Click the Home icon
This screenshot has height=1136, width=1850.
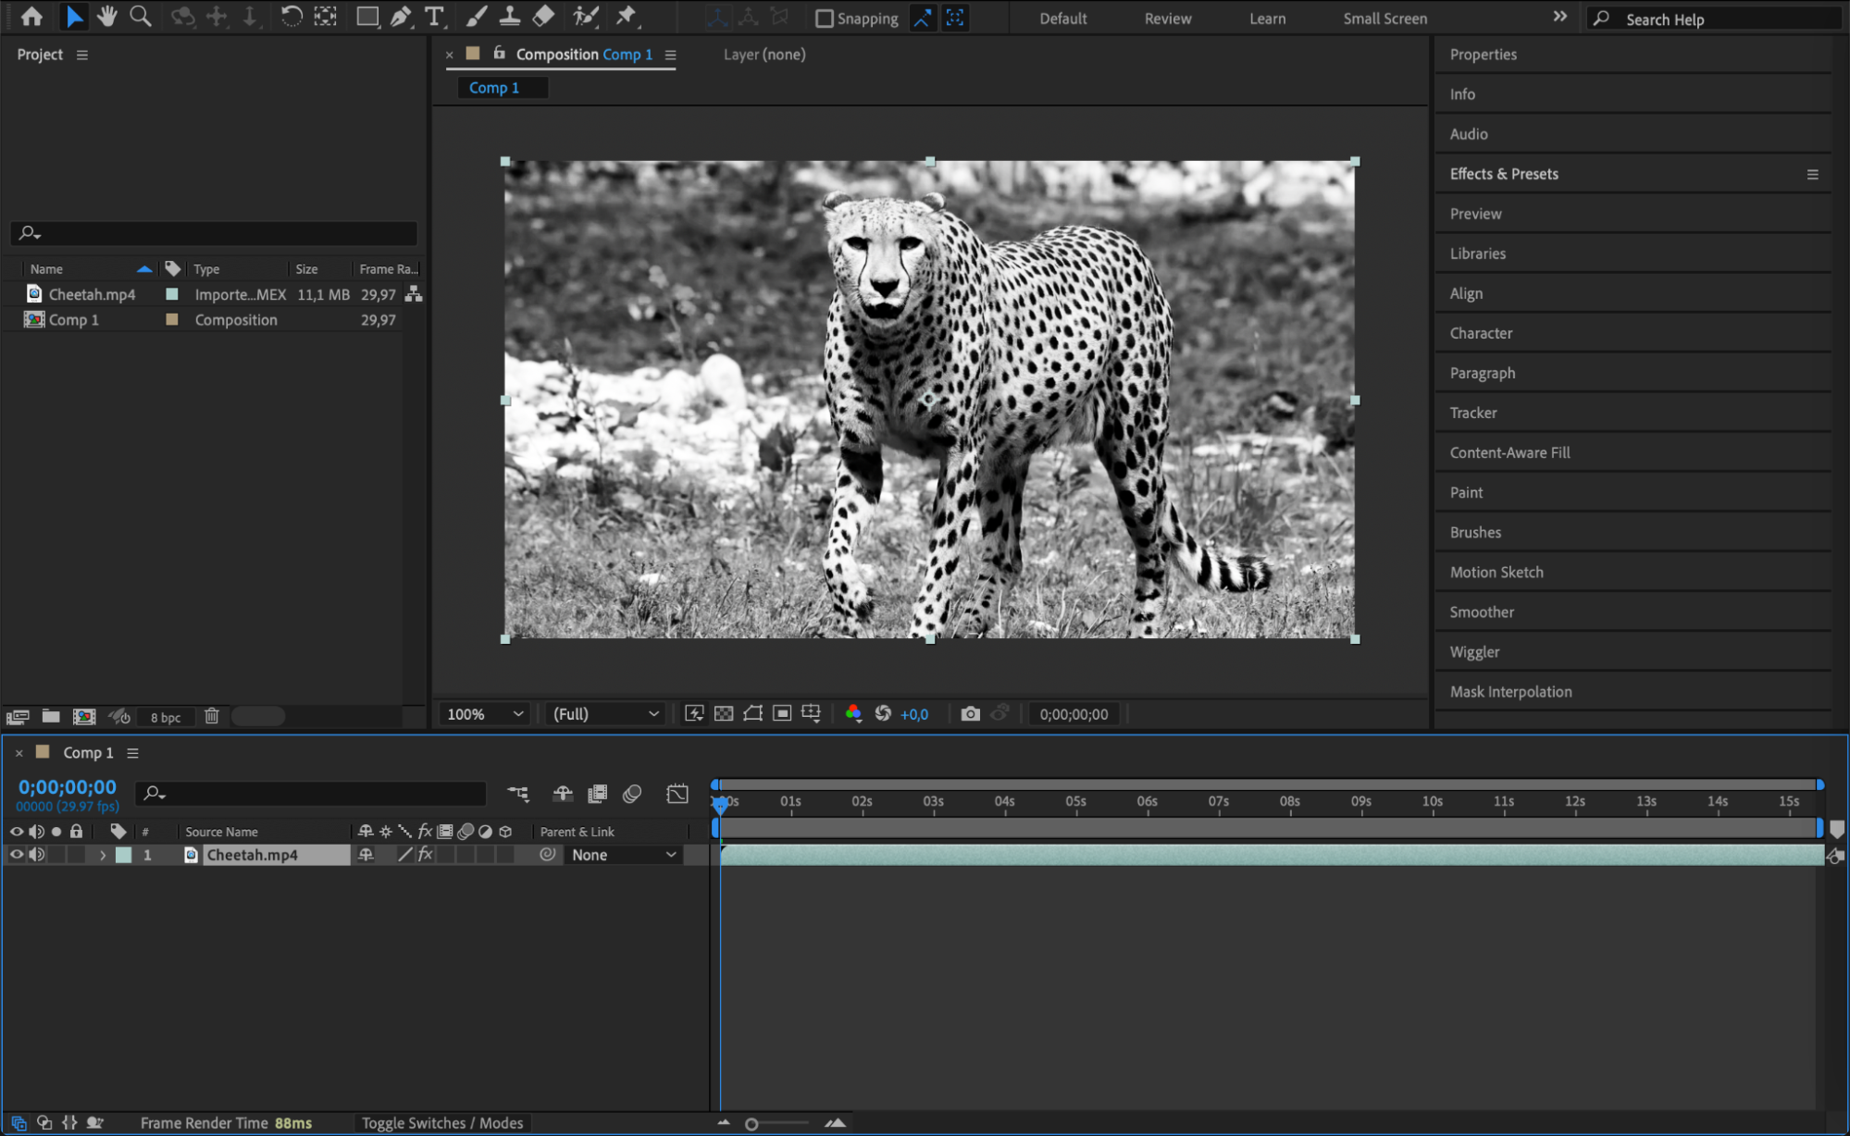(31, 17)
